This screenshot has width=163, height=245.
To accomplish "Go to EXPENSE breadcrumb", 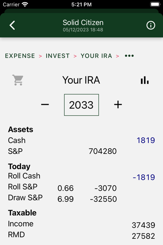I will [x=20, y=56].
